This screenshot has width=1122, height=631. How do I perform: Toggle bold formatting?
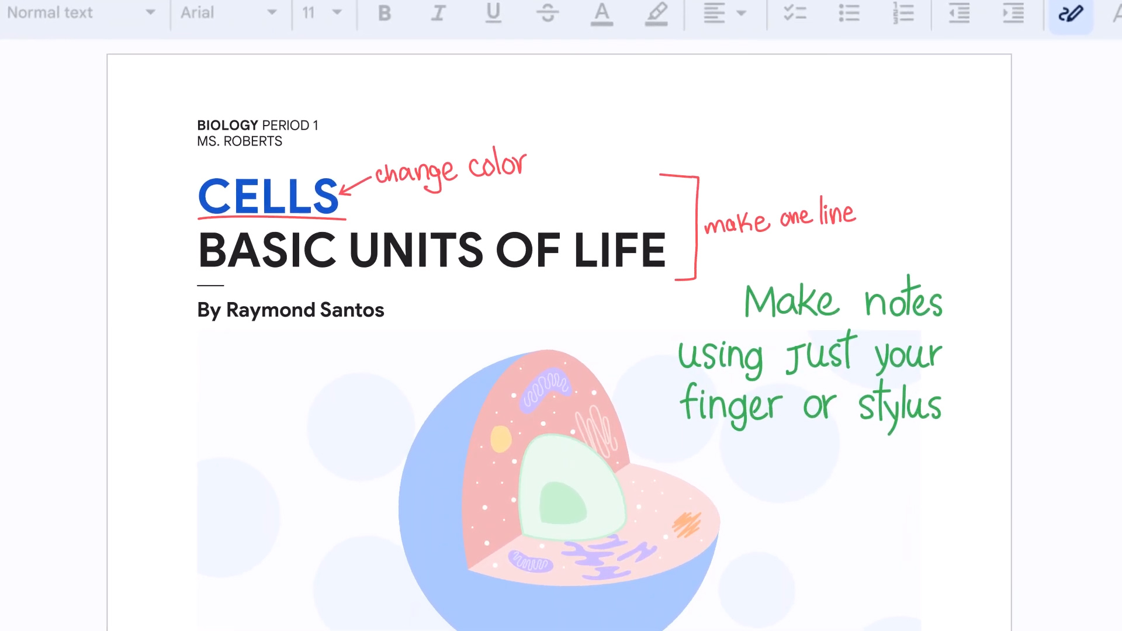[x=384, y=13]
